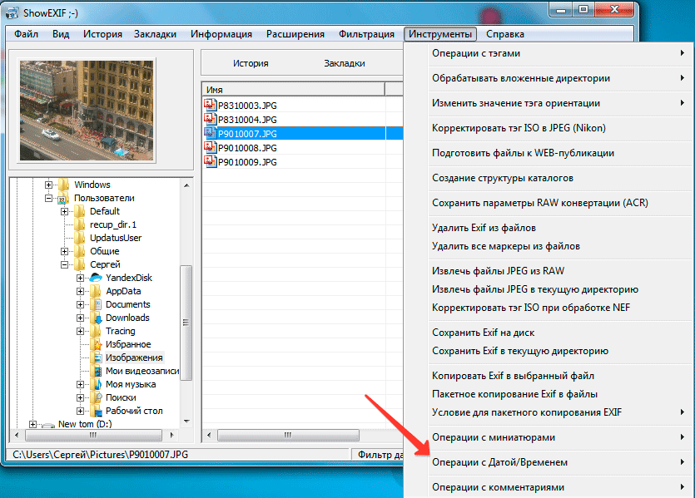695x498 pixels.
Task: Click the file list left scroll arrow
Action: point(209,435)
